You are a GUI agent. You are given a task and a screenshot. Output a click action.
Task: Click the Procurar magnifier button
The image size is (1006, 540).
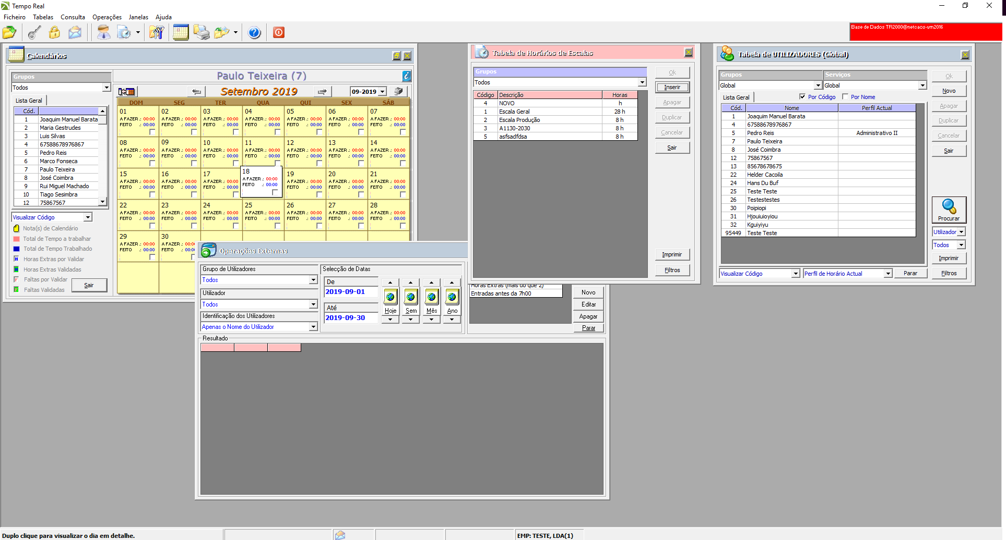pos(949,210)
